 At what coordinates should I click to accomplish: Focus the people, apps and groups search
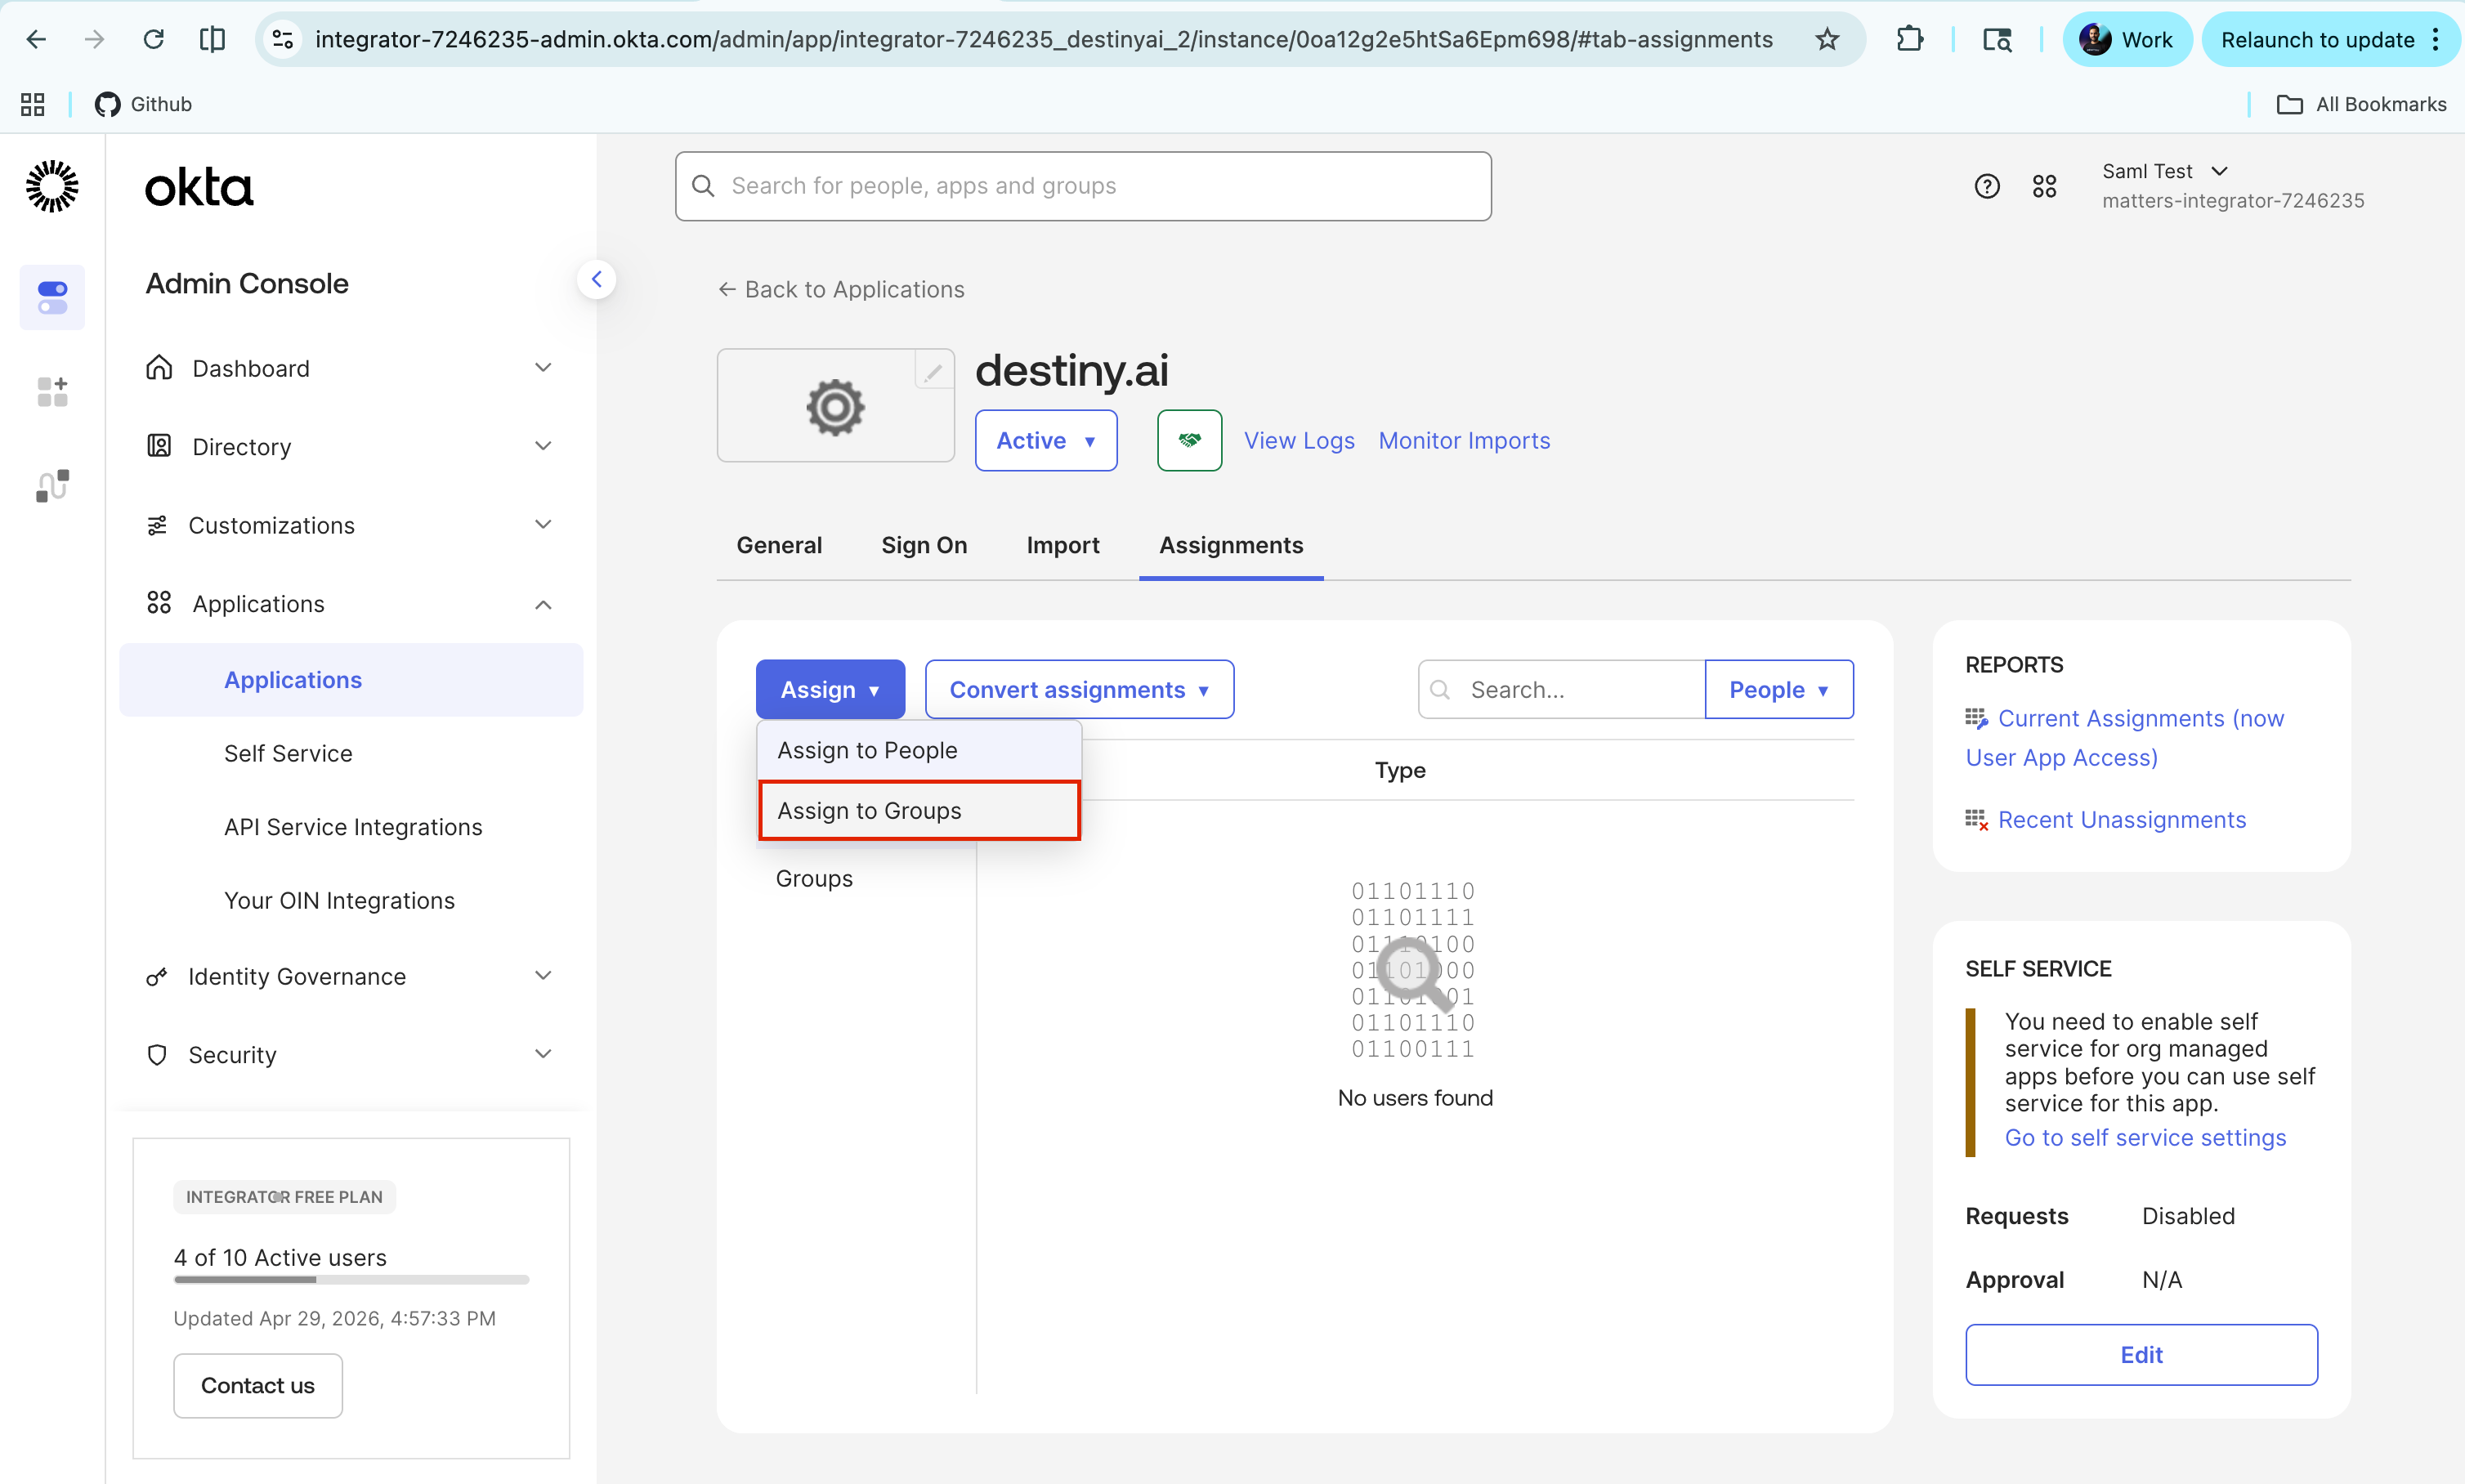(x=1083, y=186)
